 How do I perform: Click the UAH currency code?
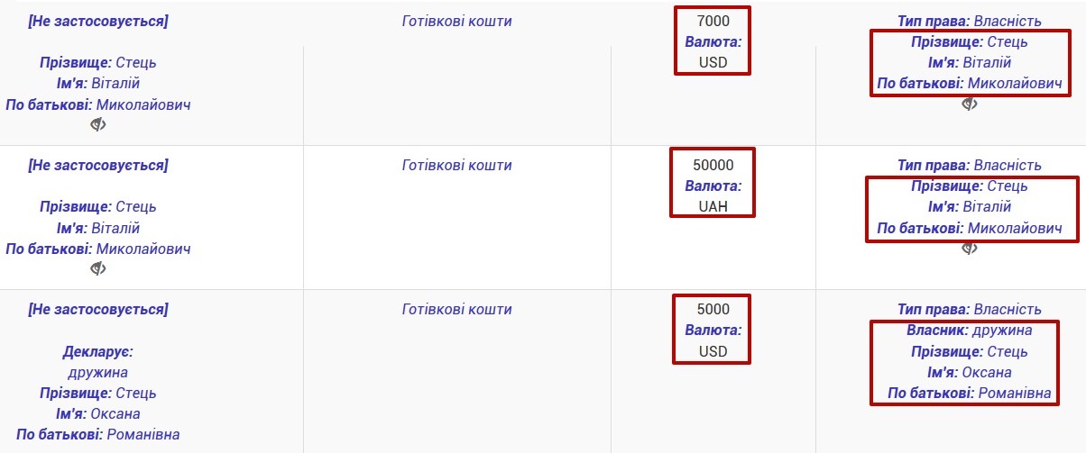pyautogui.click(x=713, y=206)
